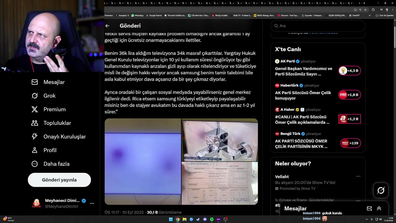Click the Habertürk account name
396x223 pixels.
[290, 85]
